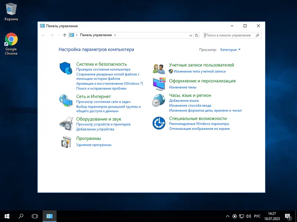
Task: Open the Оборудование и звук category
Action: click(99, 119)
